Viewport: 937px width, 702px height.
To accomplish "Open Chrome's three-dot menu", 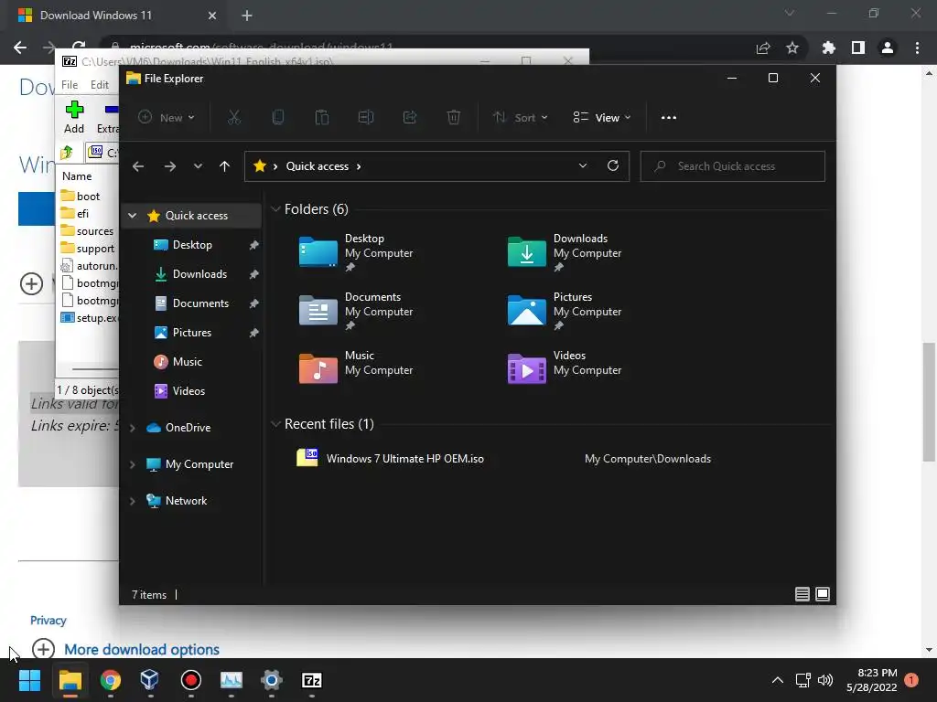I will [x=917, y=48].
